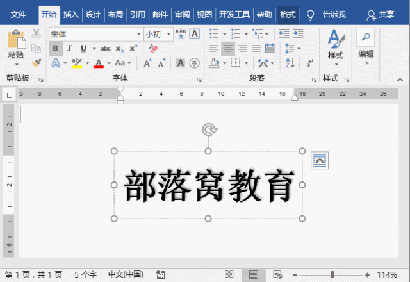Switch to the 布局 (Layout) tab
410x282 pixels.
115,15
